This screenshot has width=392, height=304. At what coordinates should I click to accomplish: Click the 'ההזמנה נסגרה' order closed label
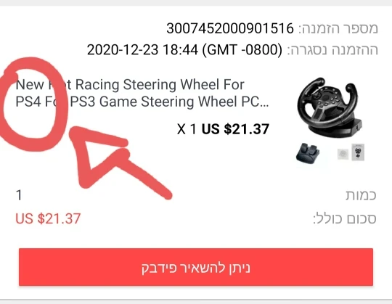(332, 50)
